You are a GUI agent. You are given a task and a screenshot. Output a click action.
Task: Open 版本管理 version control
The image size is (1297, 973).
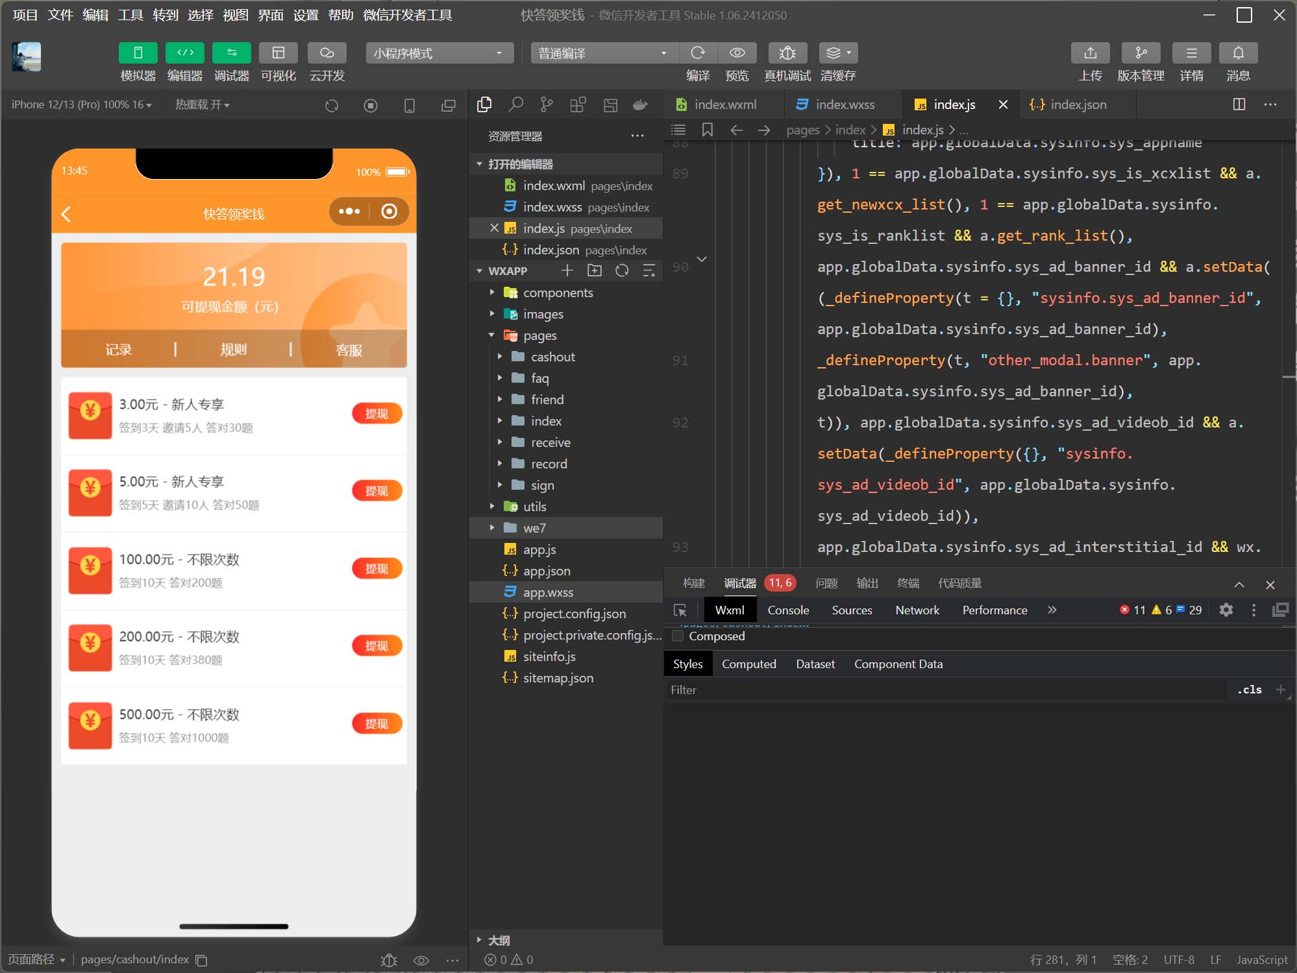[1141, 53]
